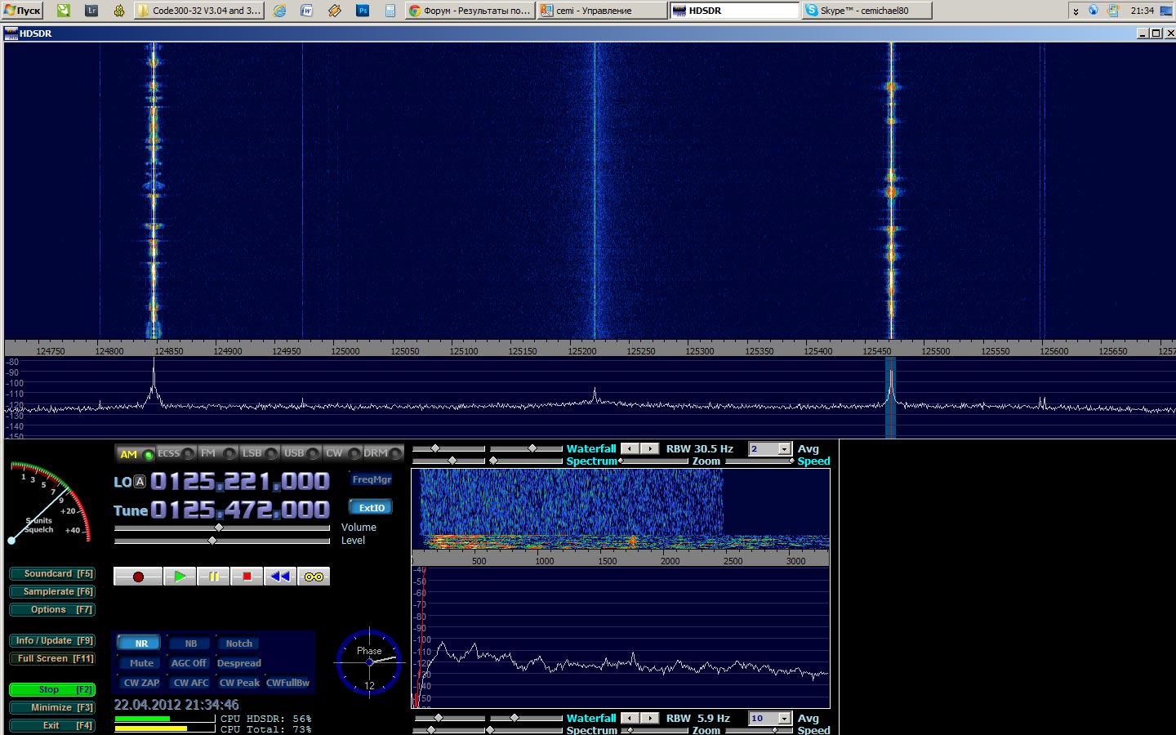Switch to CW mode

coord(342,454)
